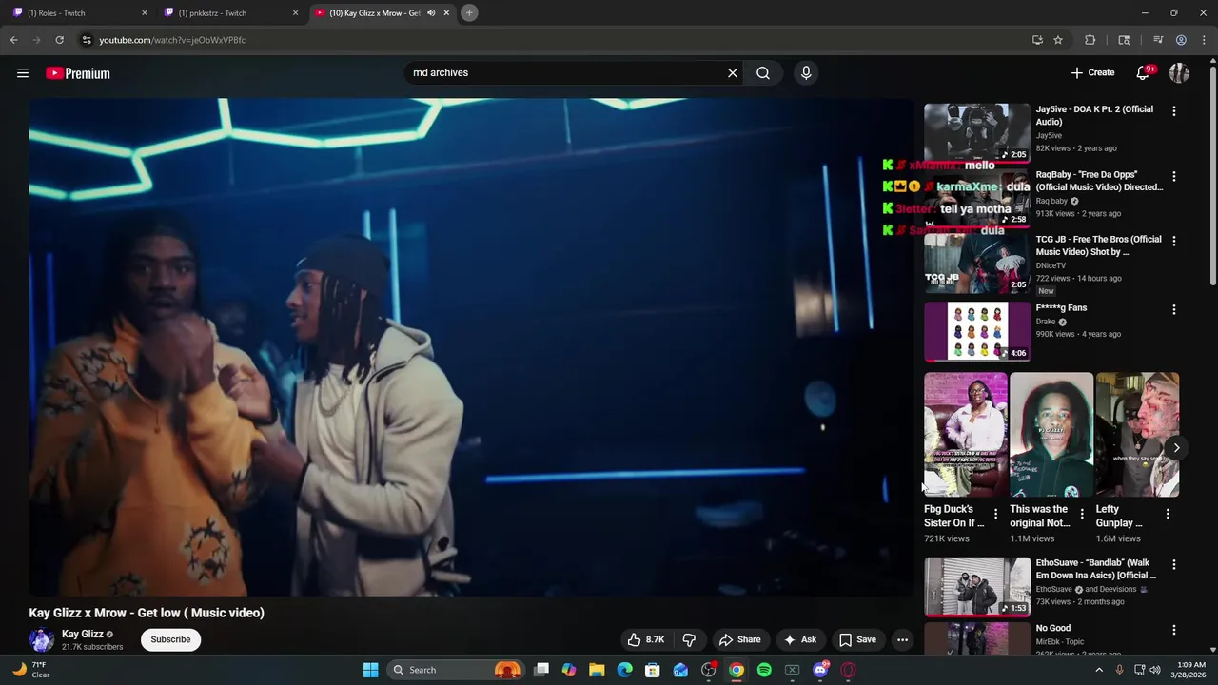Start voice search with microphone

[x=806, y=72]
